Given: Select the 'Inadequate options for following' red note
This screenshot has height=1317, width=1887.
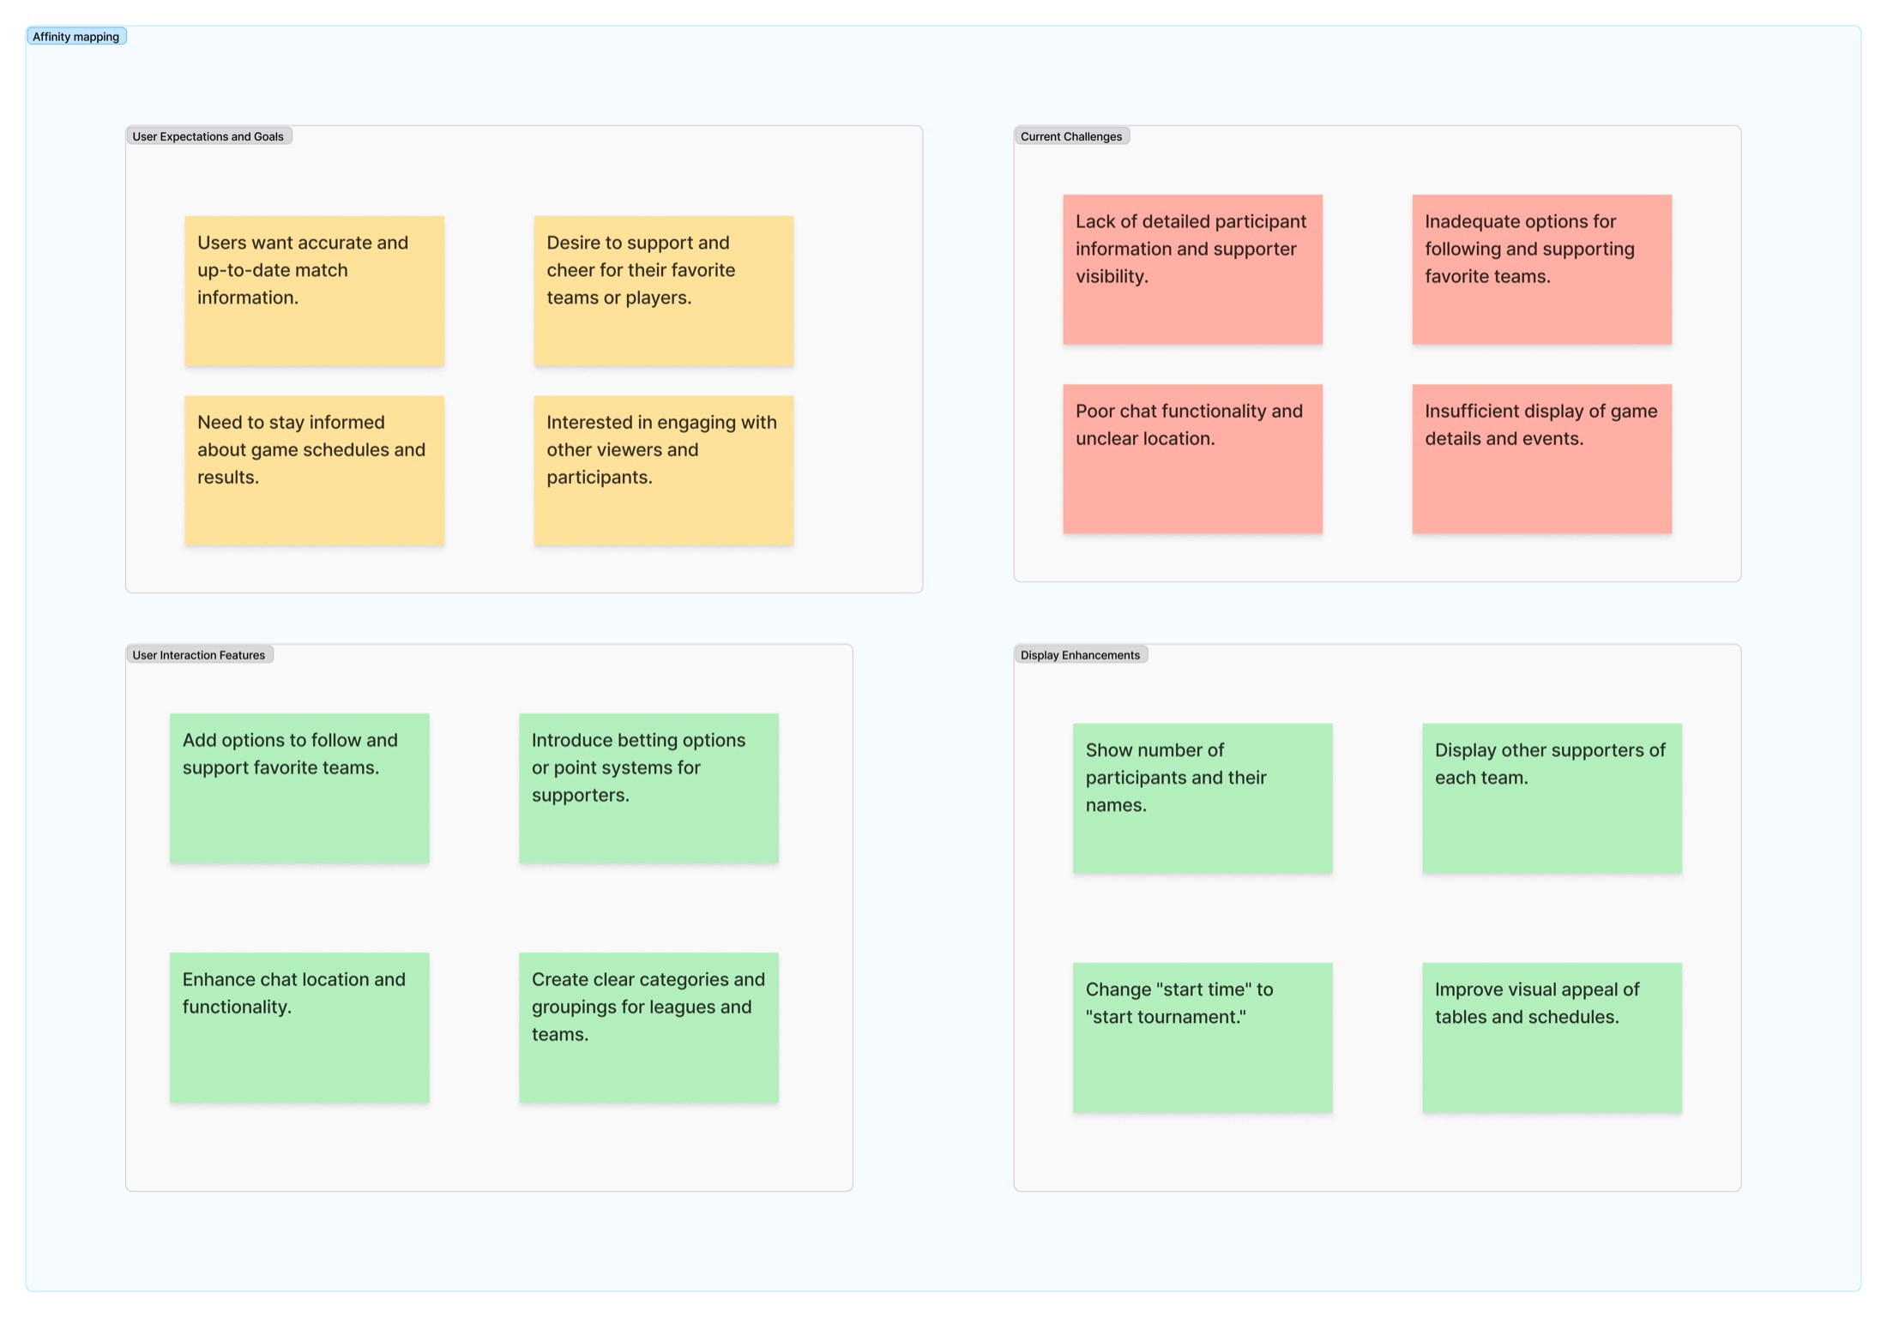Looking at the screenshot, I should pos(1542,269).
